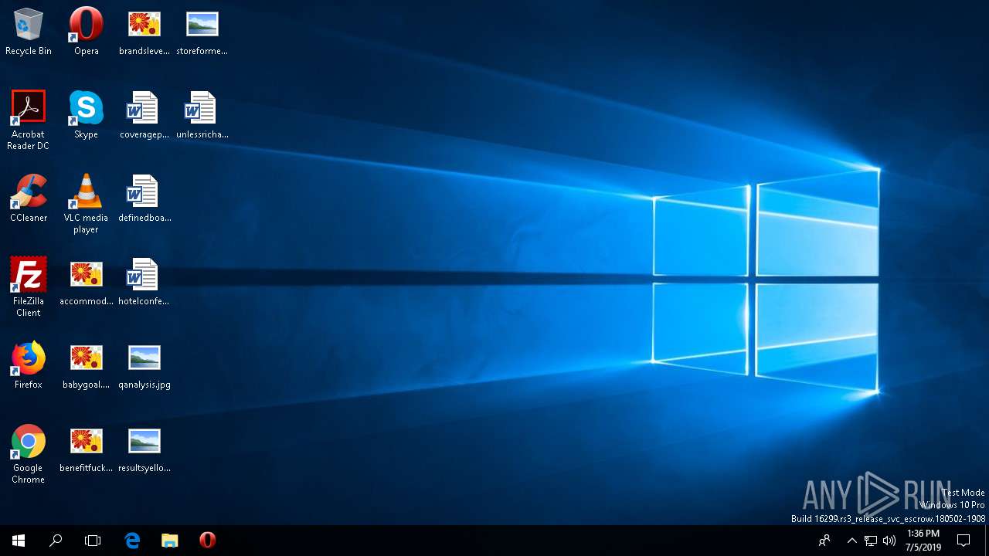
Task: Open the volume control tray icon
Action: [889, 541]
